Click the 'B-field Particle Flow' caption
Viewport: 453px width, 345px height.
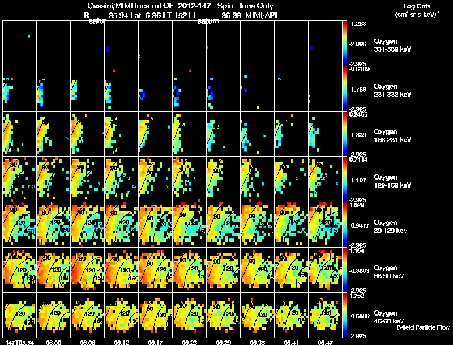(423, 327)
